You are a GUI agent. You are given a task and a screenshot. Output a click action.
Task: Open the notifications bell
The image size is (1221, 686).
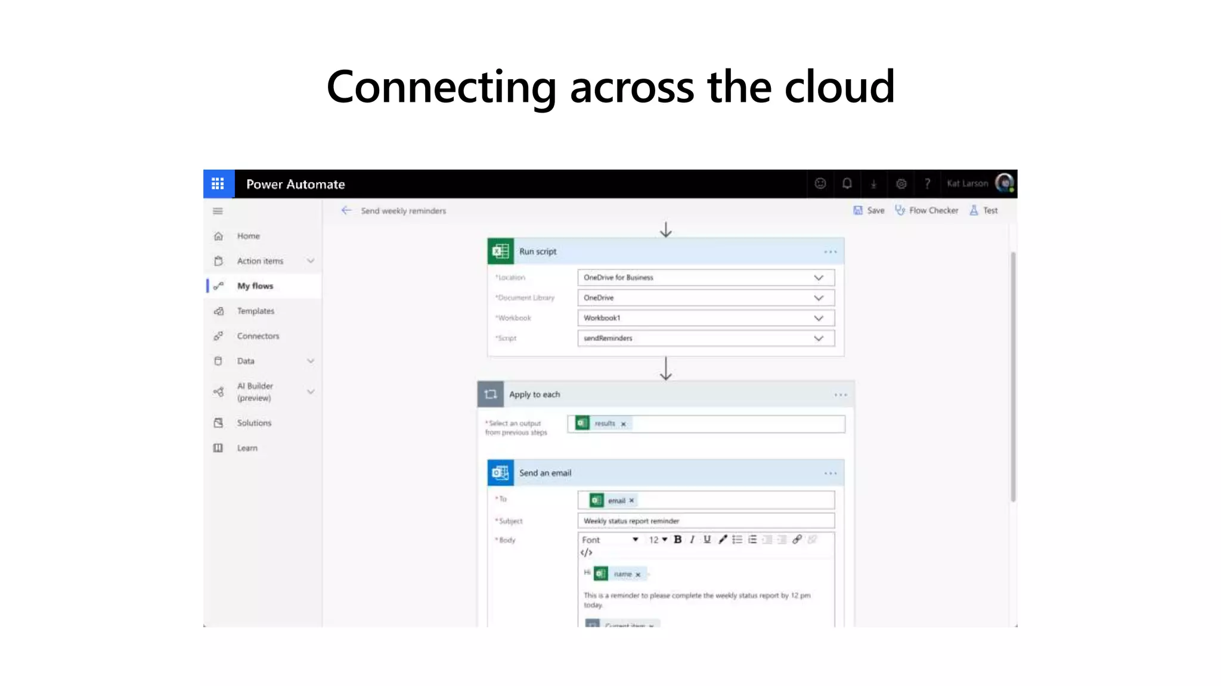point(847,184)
